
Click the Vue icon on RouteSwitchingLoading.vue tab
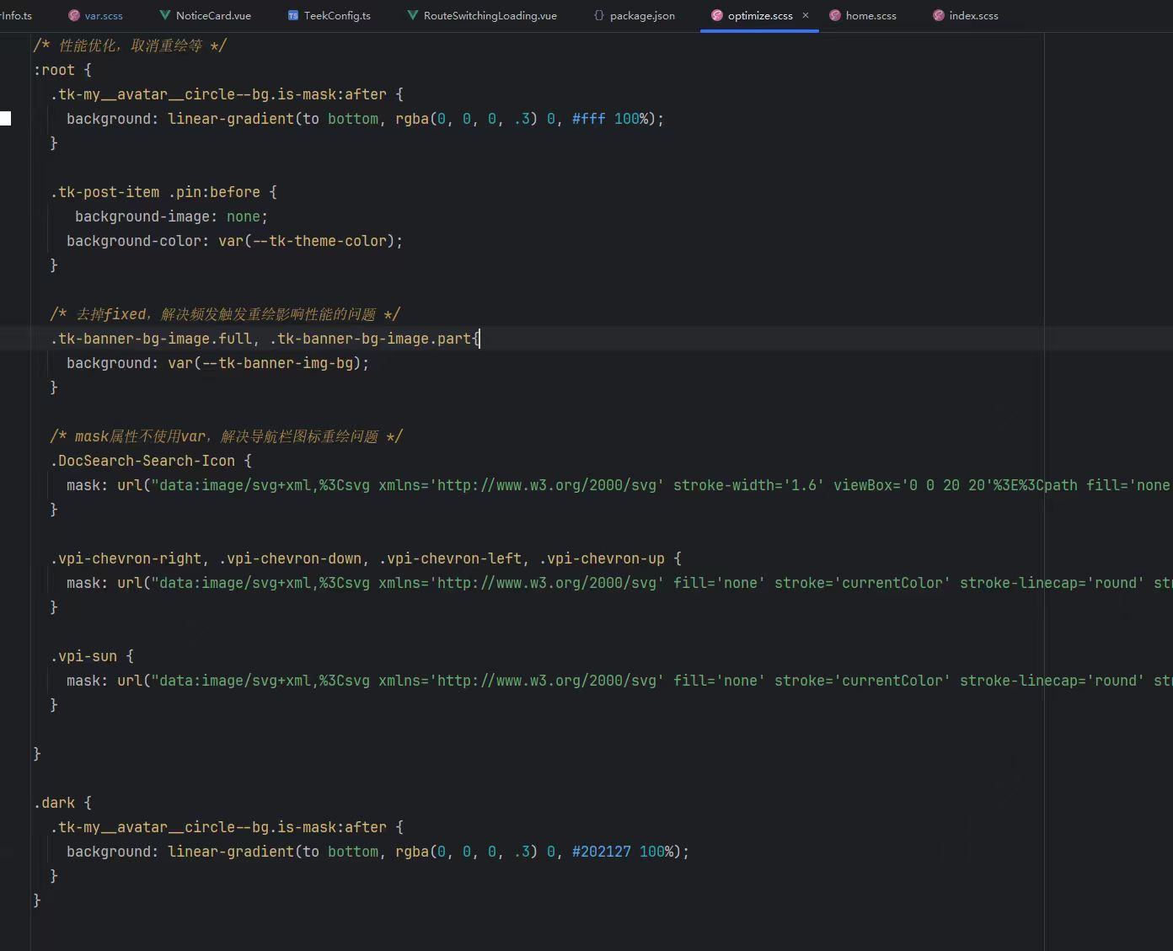tap(413, 15)
